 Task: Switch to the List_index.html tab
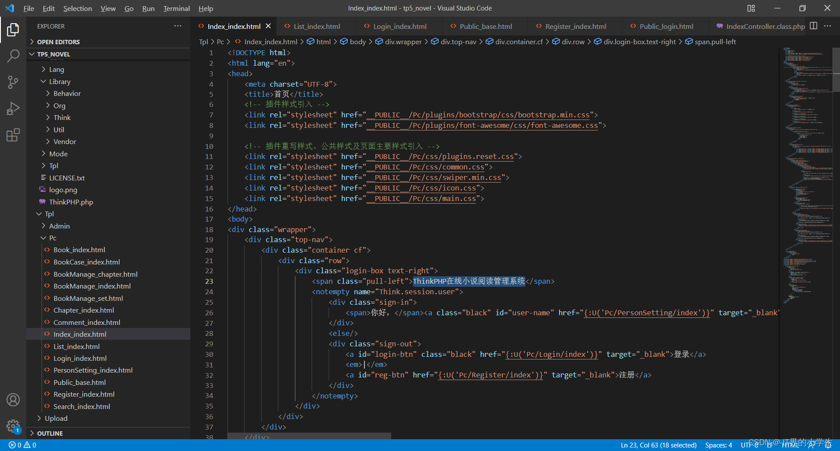317,26
